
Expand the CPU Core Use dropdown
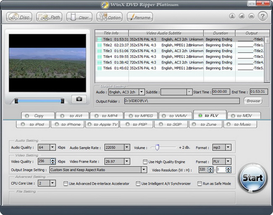[x=52, y=183]
